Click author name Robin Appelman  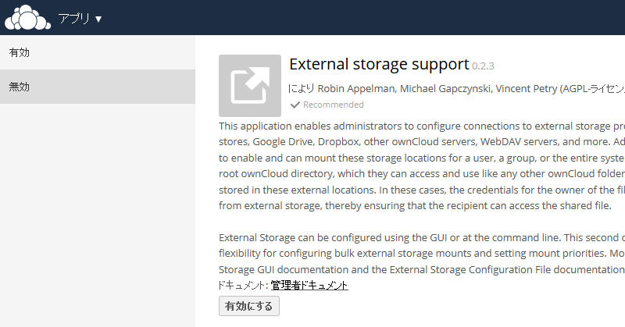point(356,88)
